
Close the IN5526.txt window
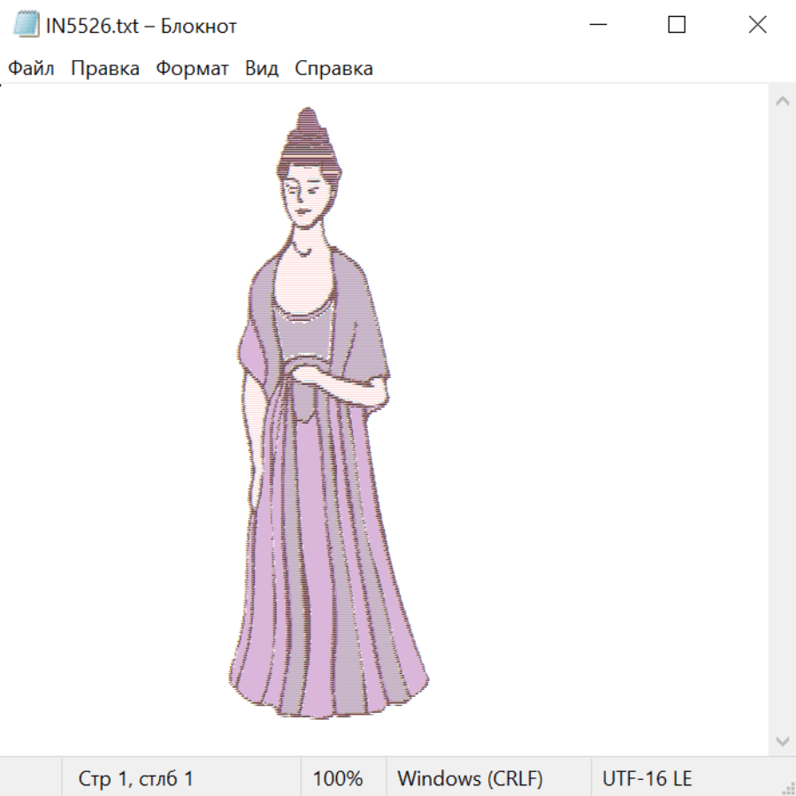[757, 26]
